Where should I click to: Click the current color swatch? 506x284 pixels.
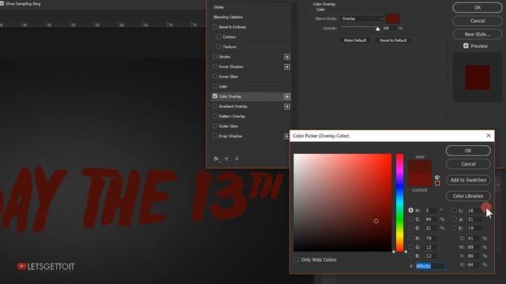pyautogui.click(x=420, y=180)
